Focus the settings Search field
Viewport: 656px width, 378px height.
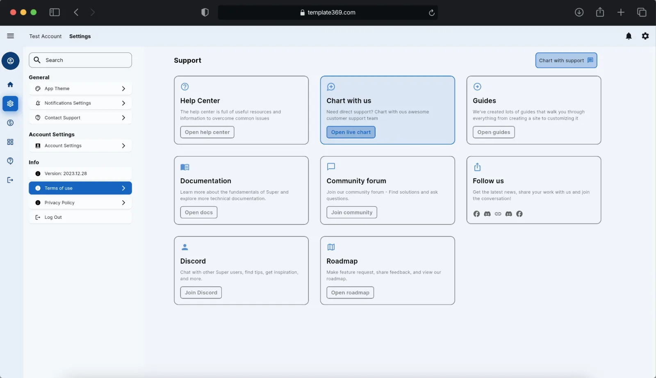(80, 60)
